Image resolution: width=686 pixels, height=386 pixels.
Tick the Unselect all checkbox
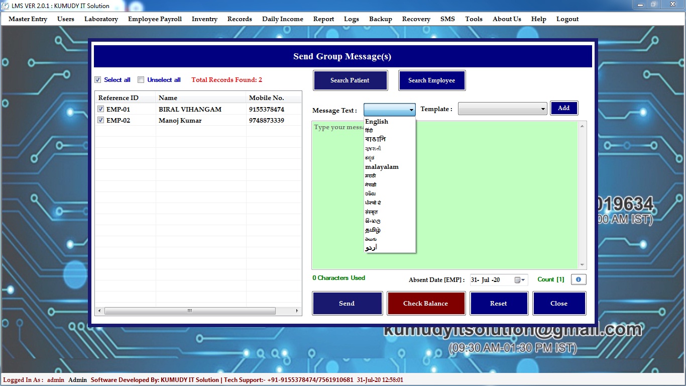click(141, 80)
